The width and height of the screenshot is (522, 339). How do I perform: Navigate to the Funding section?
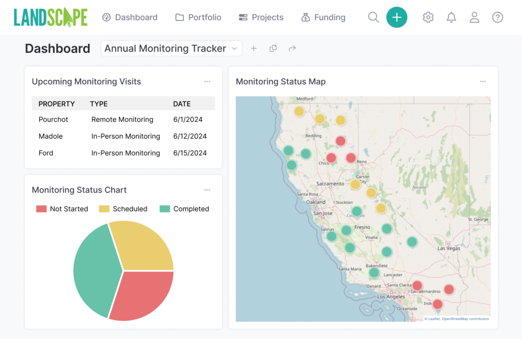pos(323,17)
